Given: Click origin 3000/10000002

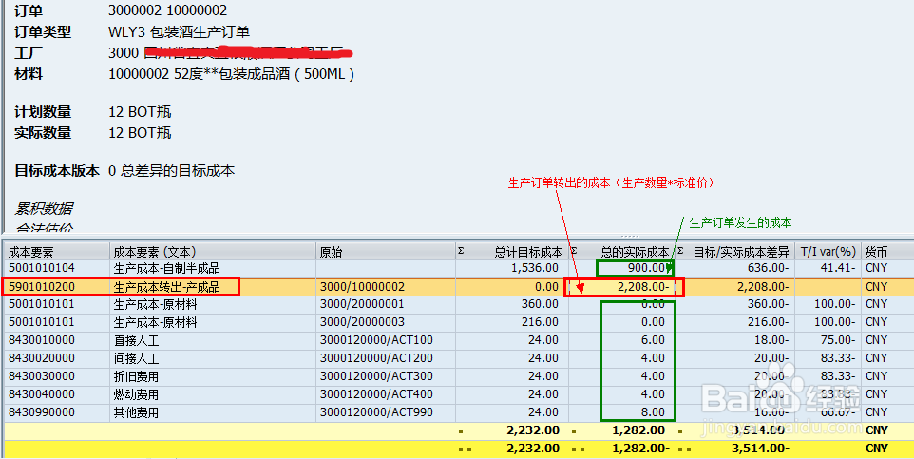Looking at the screenshot, I should click(362, 286).
